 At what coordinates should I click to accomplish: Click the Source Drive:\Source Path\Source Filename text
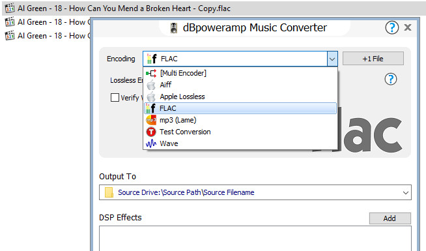coord(186,192)
